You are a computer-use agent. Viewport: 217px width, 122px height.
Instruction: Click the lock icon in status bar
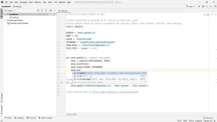[215, 121]
